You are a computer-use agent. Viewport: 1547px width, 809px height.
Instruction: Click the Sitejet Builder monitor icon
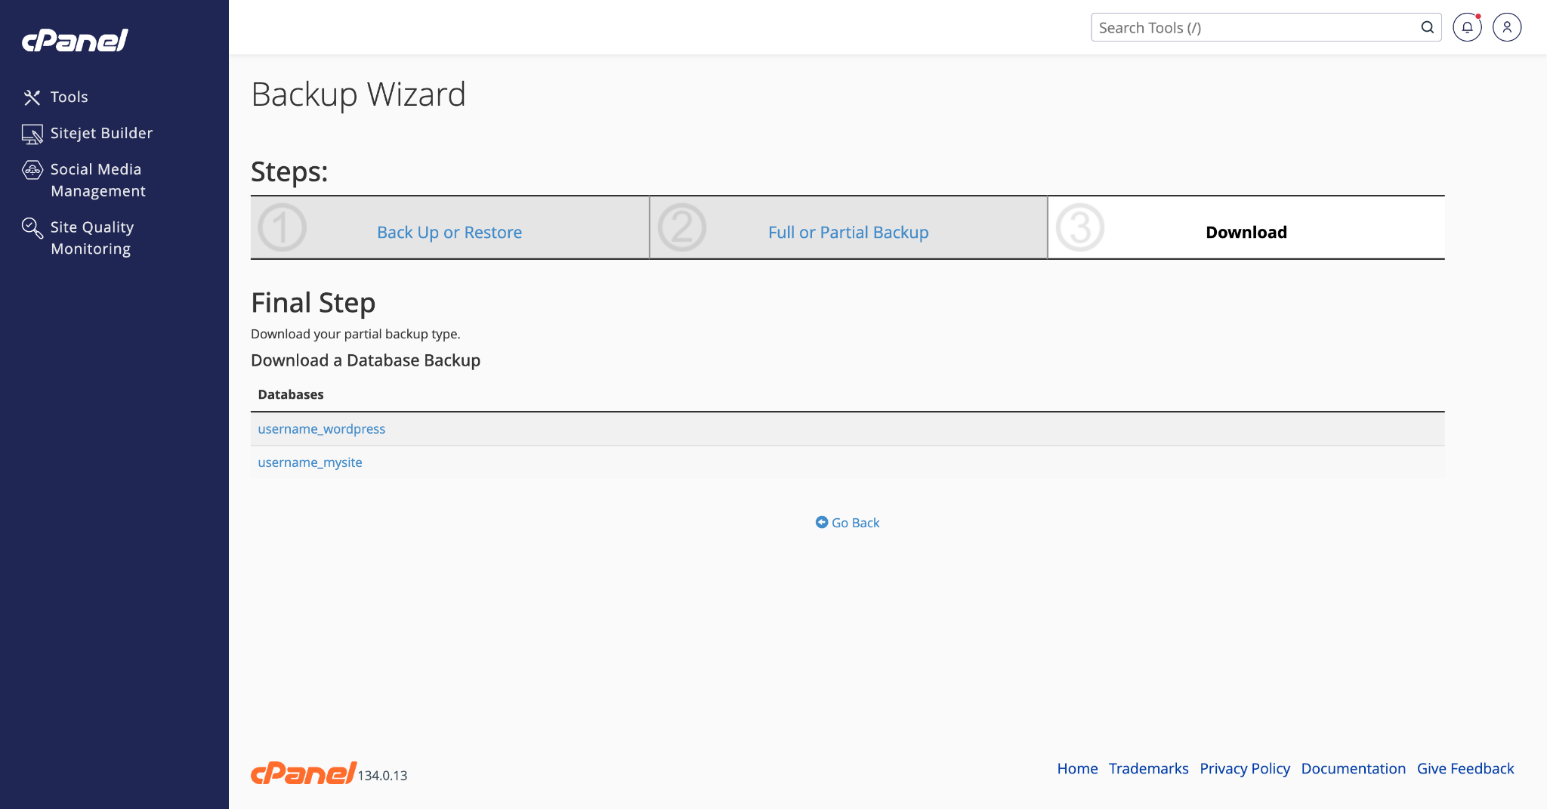32,134
